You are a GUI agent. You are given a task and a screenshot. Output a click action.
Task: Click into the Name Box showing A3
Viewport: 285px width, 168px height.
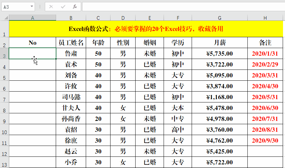click(x=16, y=7)
